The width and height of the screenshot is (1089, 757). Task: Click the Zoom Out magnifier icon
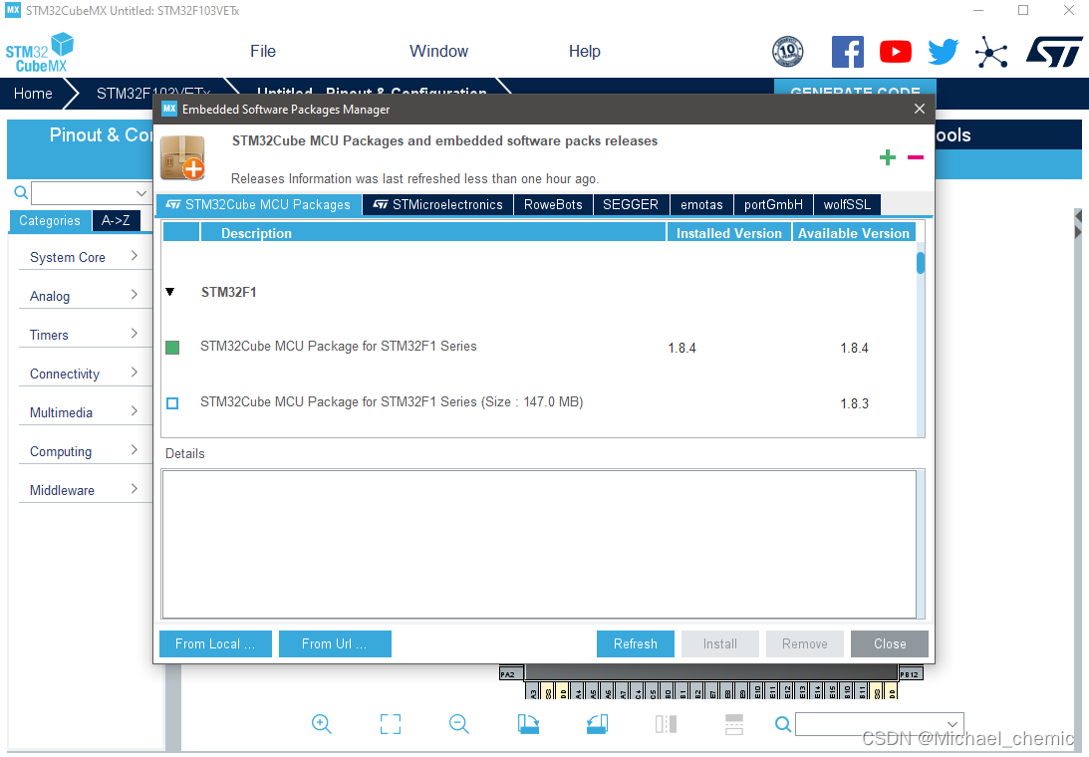(458, 724)
